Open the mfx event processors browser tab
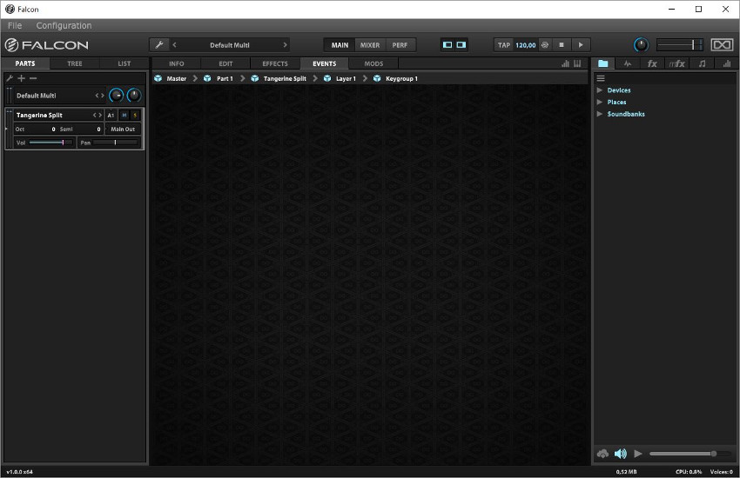Screen dimensions: 740x478 point(676,63)
